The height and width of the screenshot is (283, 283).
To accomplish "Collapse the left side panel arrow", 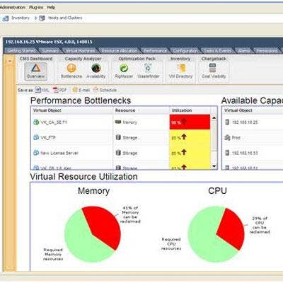I will (x=10, y=62).
